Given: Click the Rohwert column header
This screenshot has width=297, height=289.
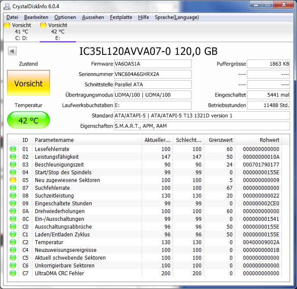Looking at the screenshot, I should coord(259,140).
